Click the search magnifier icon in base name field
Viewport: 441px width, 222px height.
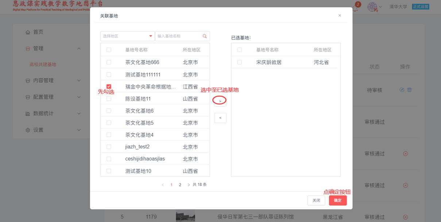click(x=205, y=36)
